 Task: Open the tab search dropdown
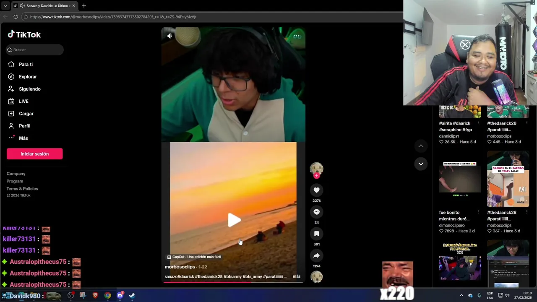tap(5, 6)
